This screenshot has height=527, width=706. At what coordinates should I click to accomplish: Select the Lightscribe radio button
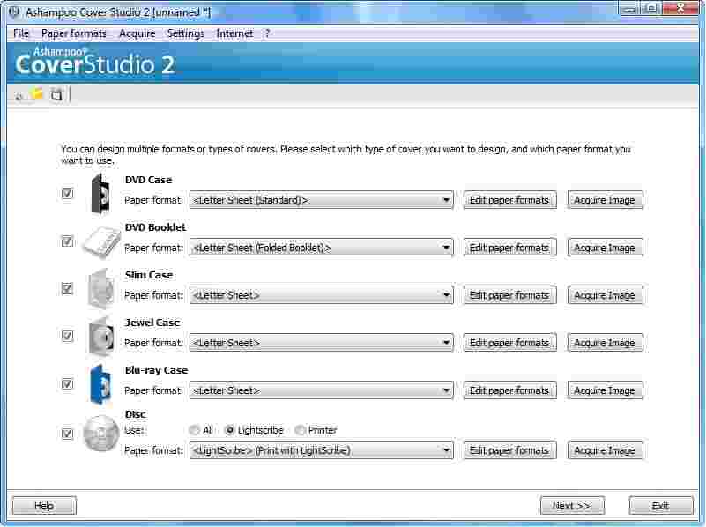(x=230, y=430)
